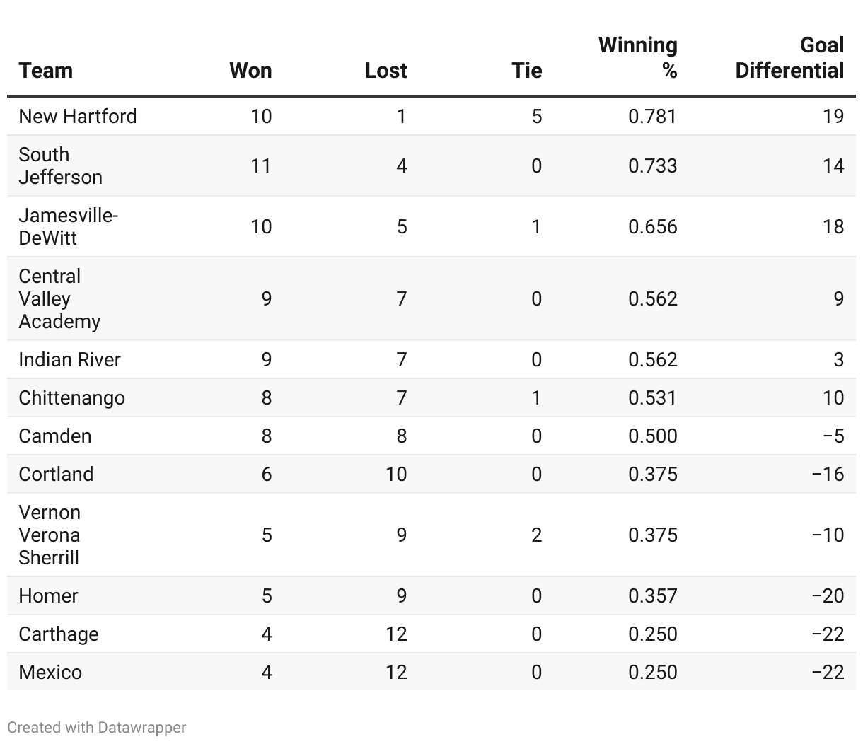
Task: Click the Winning % column header
Action: coord(638,57)
